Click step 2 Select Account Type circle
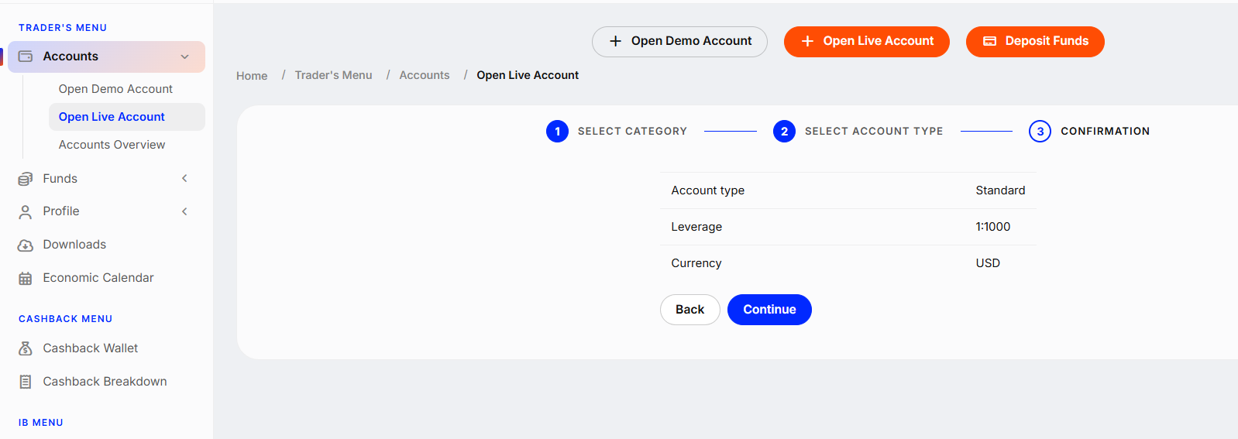Viewport: 1238px width, 439px height. (x=784, y=132)
